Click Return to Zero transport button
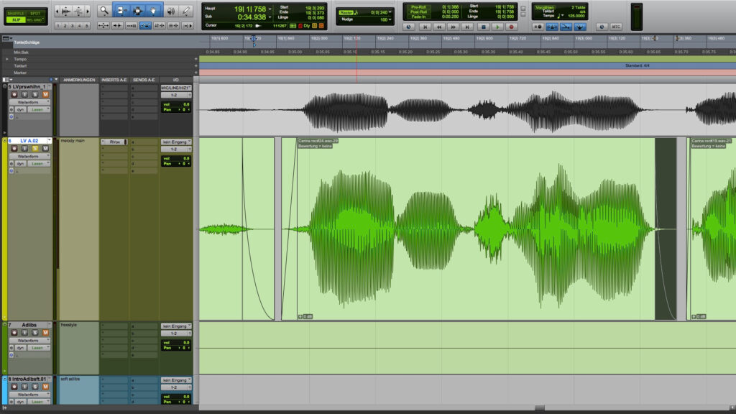The height and width of the screenshot is (414, 736). [425, 27]
